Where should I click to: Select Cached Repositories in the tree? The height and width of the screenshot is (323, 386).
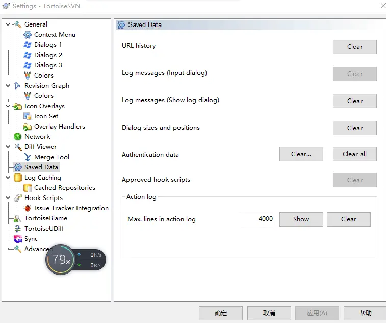64,187
